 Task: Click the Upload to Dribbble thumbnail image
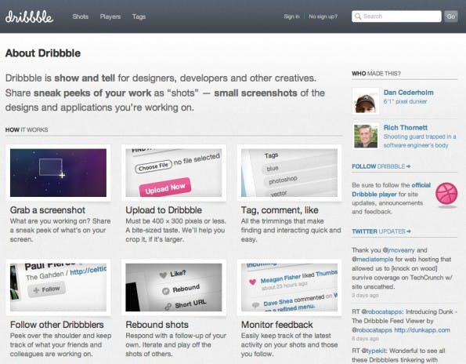(174, 173)
